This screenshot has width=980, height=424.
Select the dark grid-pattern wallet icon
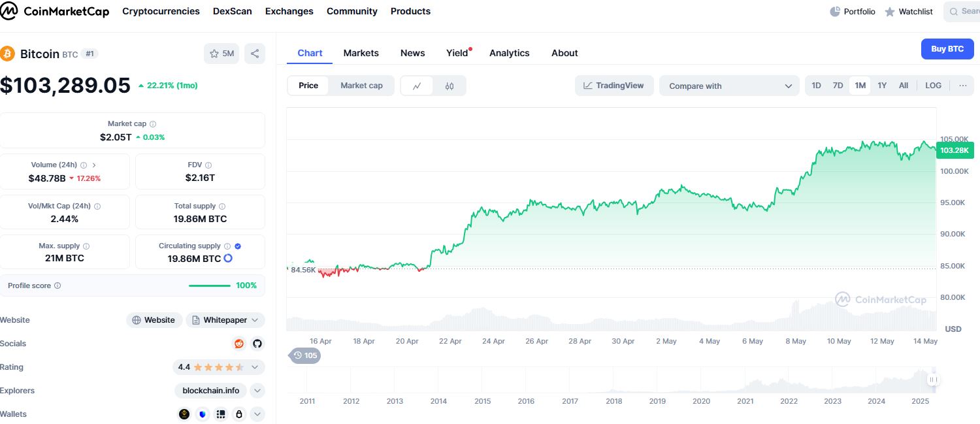click(221, 414)
